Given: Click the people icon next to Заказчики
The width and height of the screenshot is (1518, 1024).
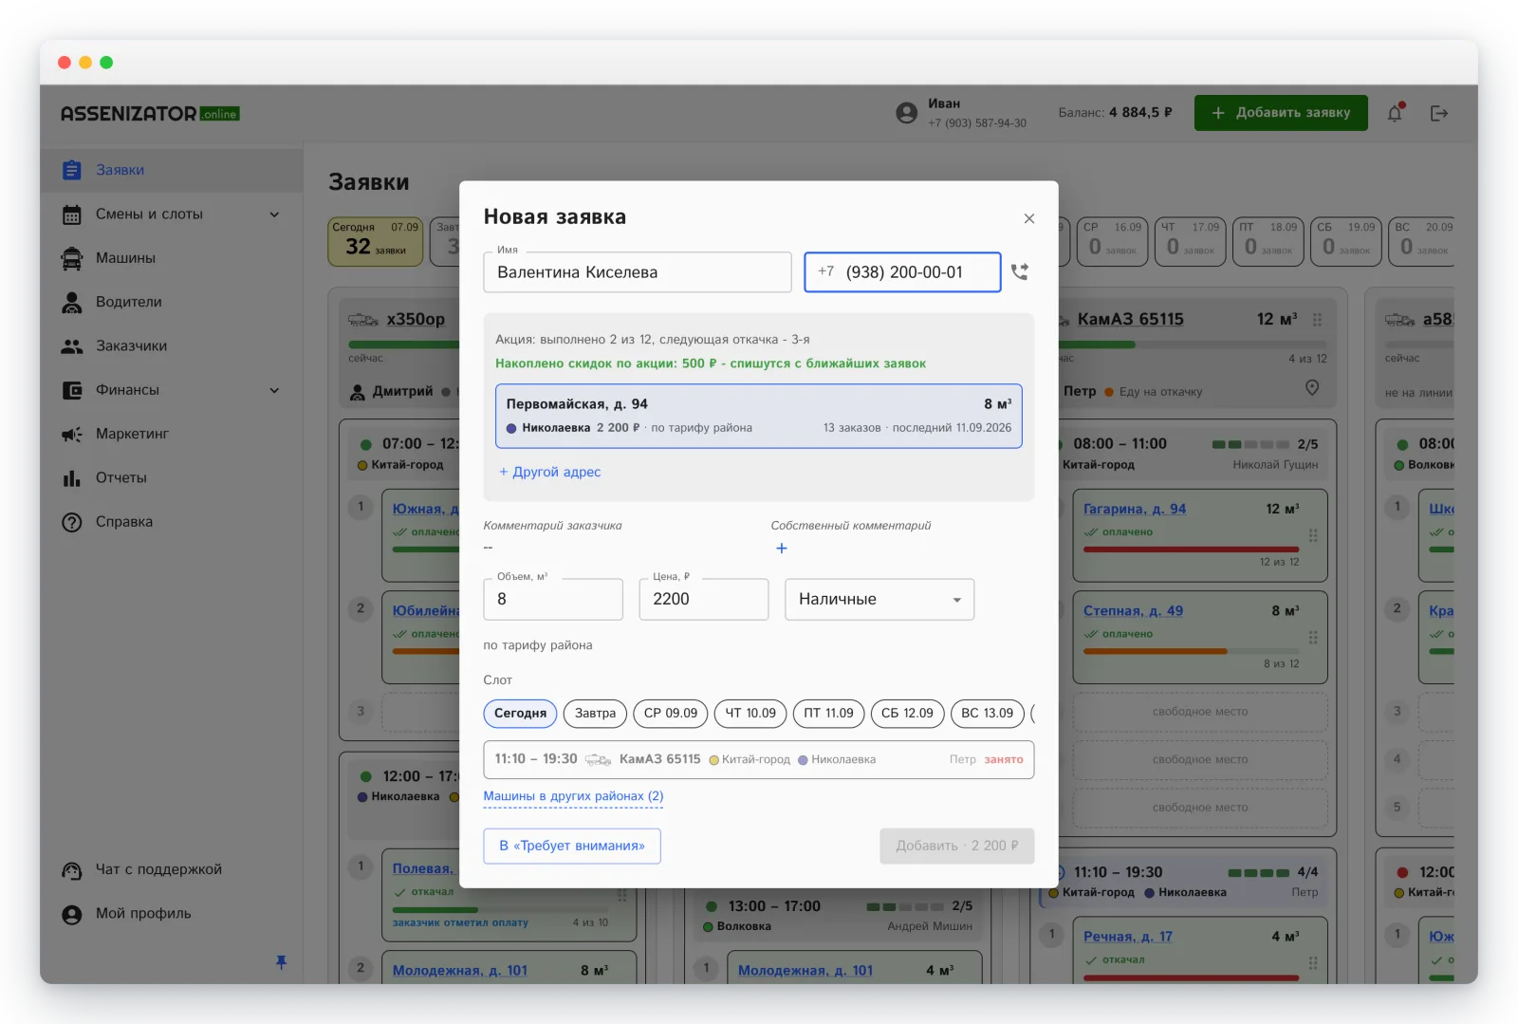Looking at the screenshot, I should click(72, 346).
